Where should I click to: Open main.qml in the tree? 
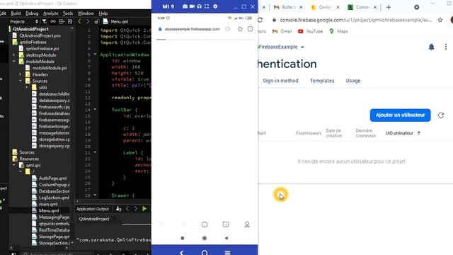tap(48, 204)
